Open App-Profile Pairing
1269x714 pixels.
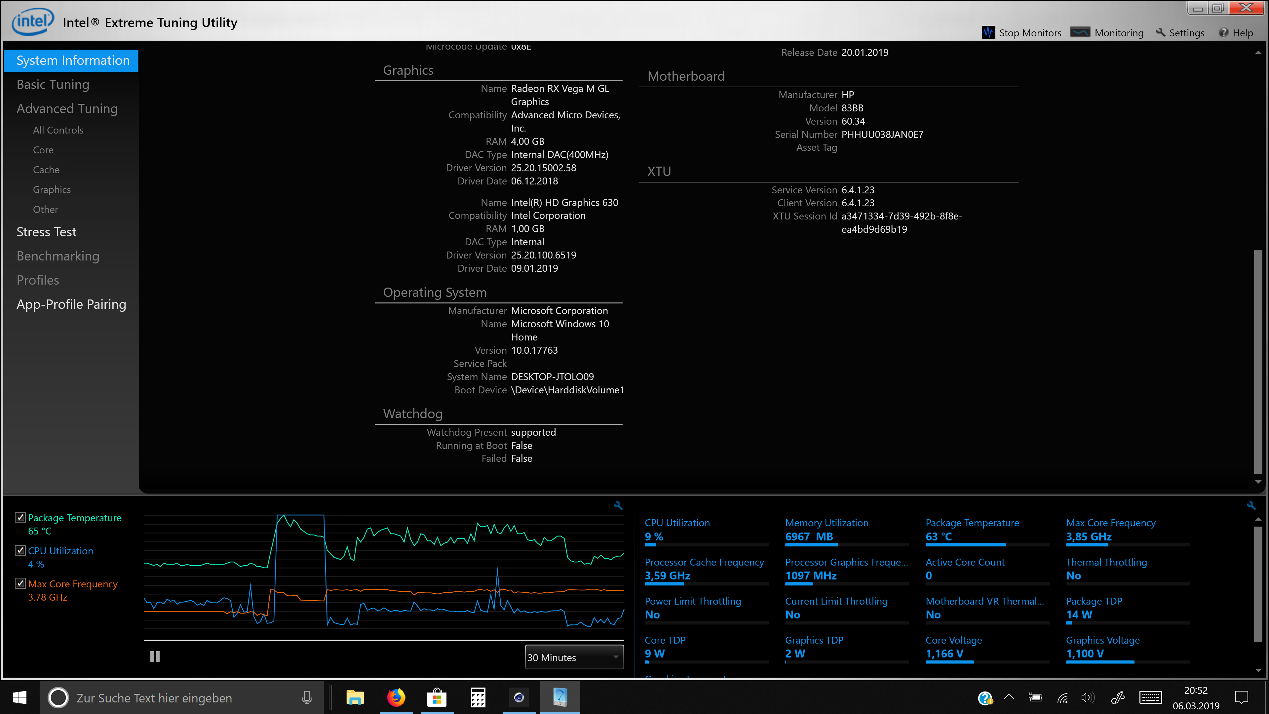tap(71, 304)
